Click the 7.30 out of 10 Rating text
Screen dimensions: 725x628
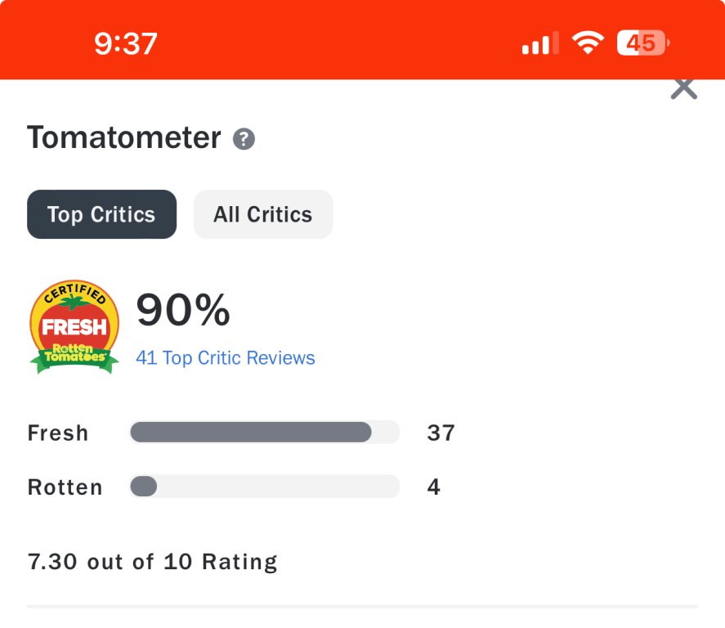[153, 562]
